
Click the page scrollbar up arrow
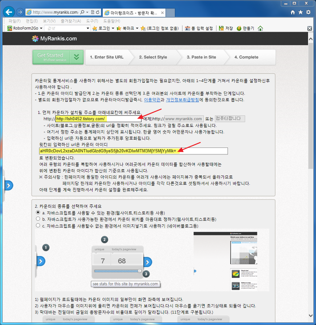pos(310,39)
